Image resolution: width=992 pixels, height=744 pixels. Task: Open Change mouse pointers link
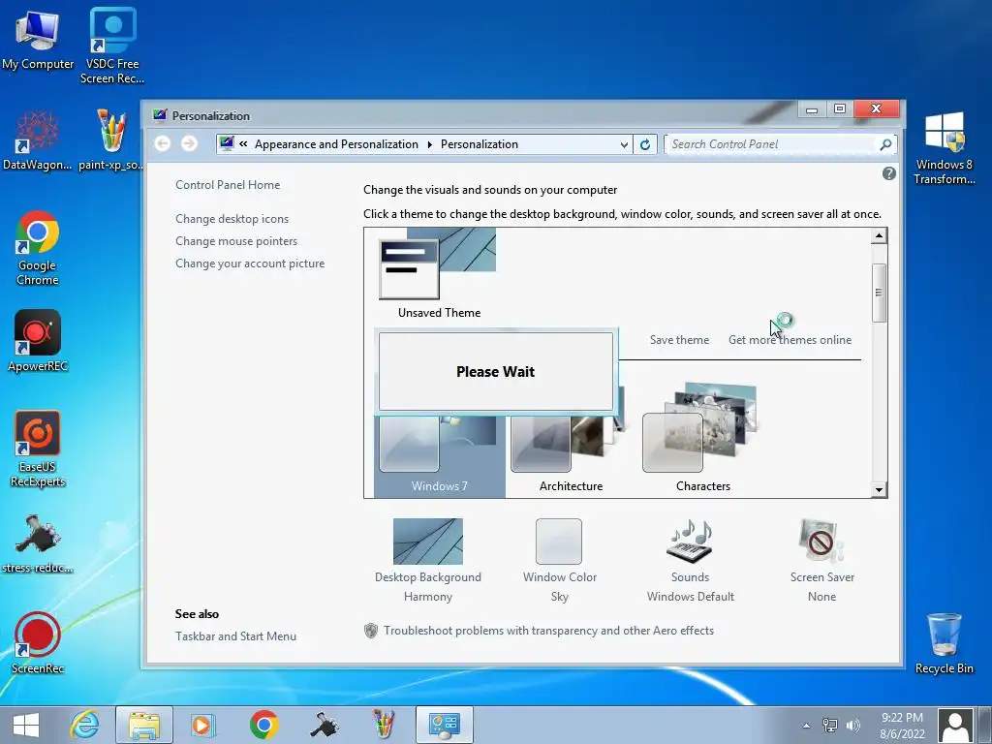[x=236, y=241]
